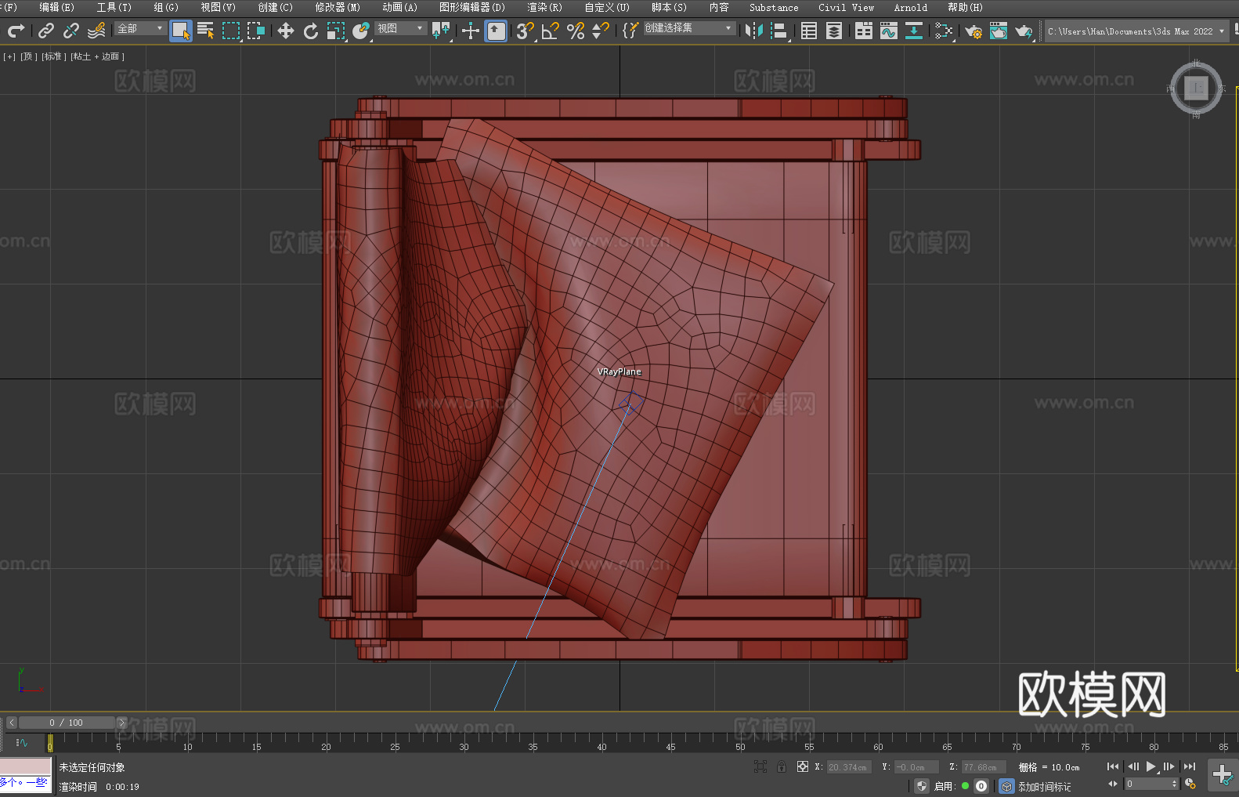Open the Curve Editor
Viewport: 1239px width, 797px height.
889,31
